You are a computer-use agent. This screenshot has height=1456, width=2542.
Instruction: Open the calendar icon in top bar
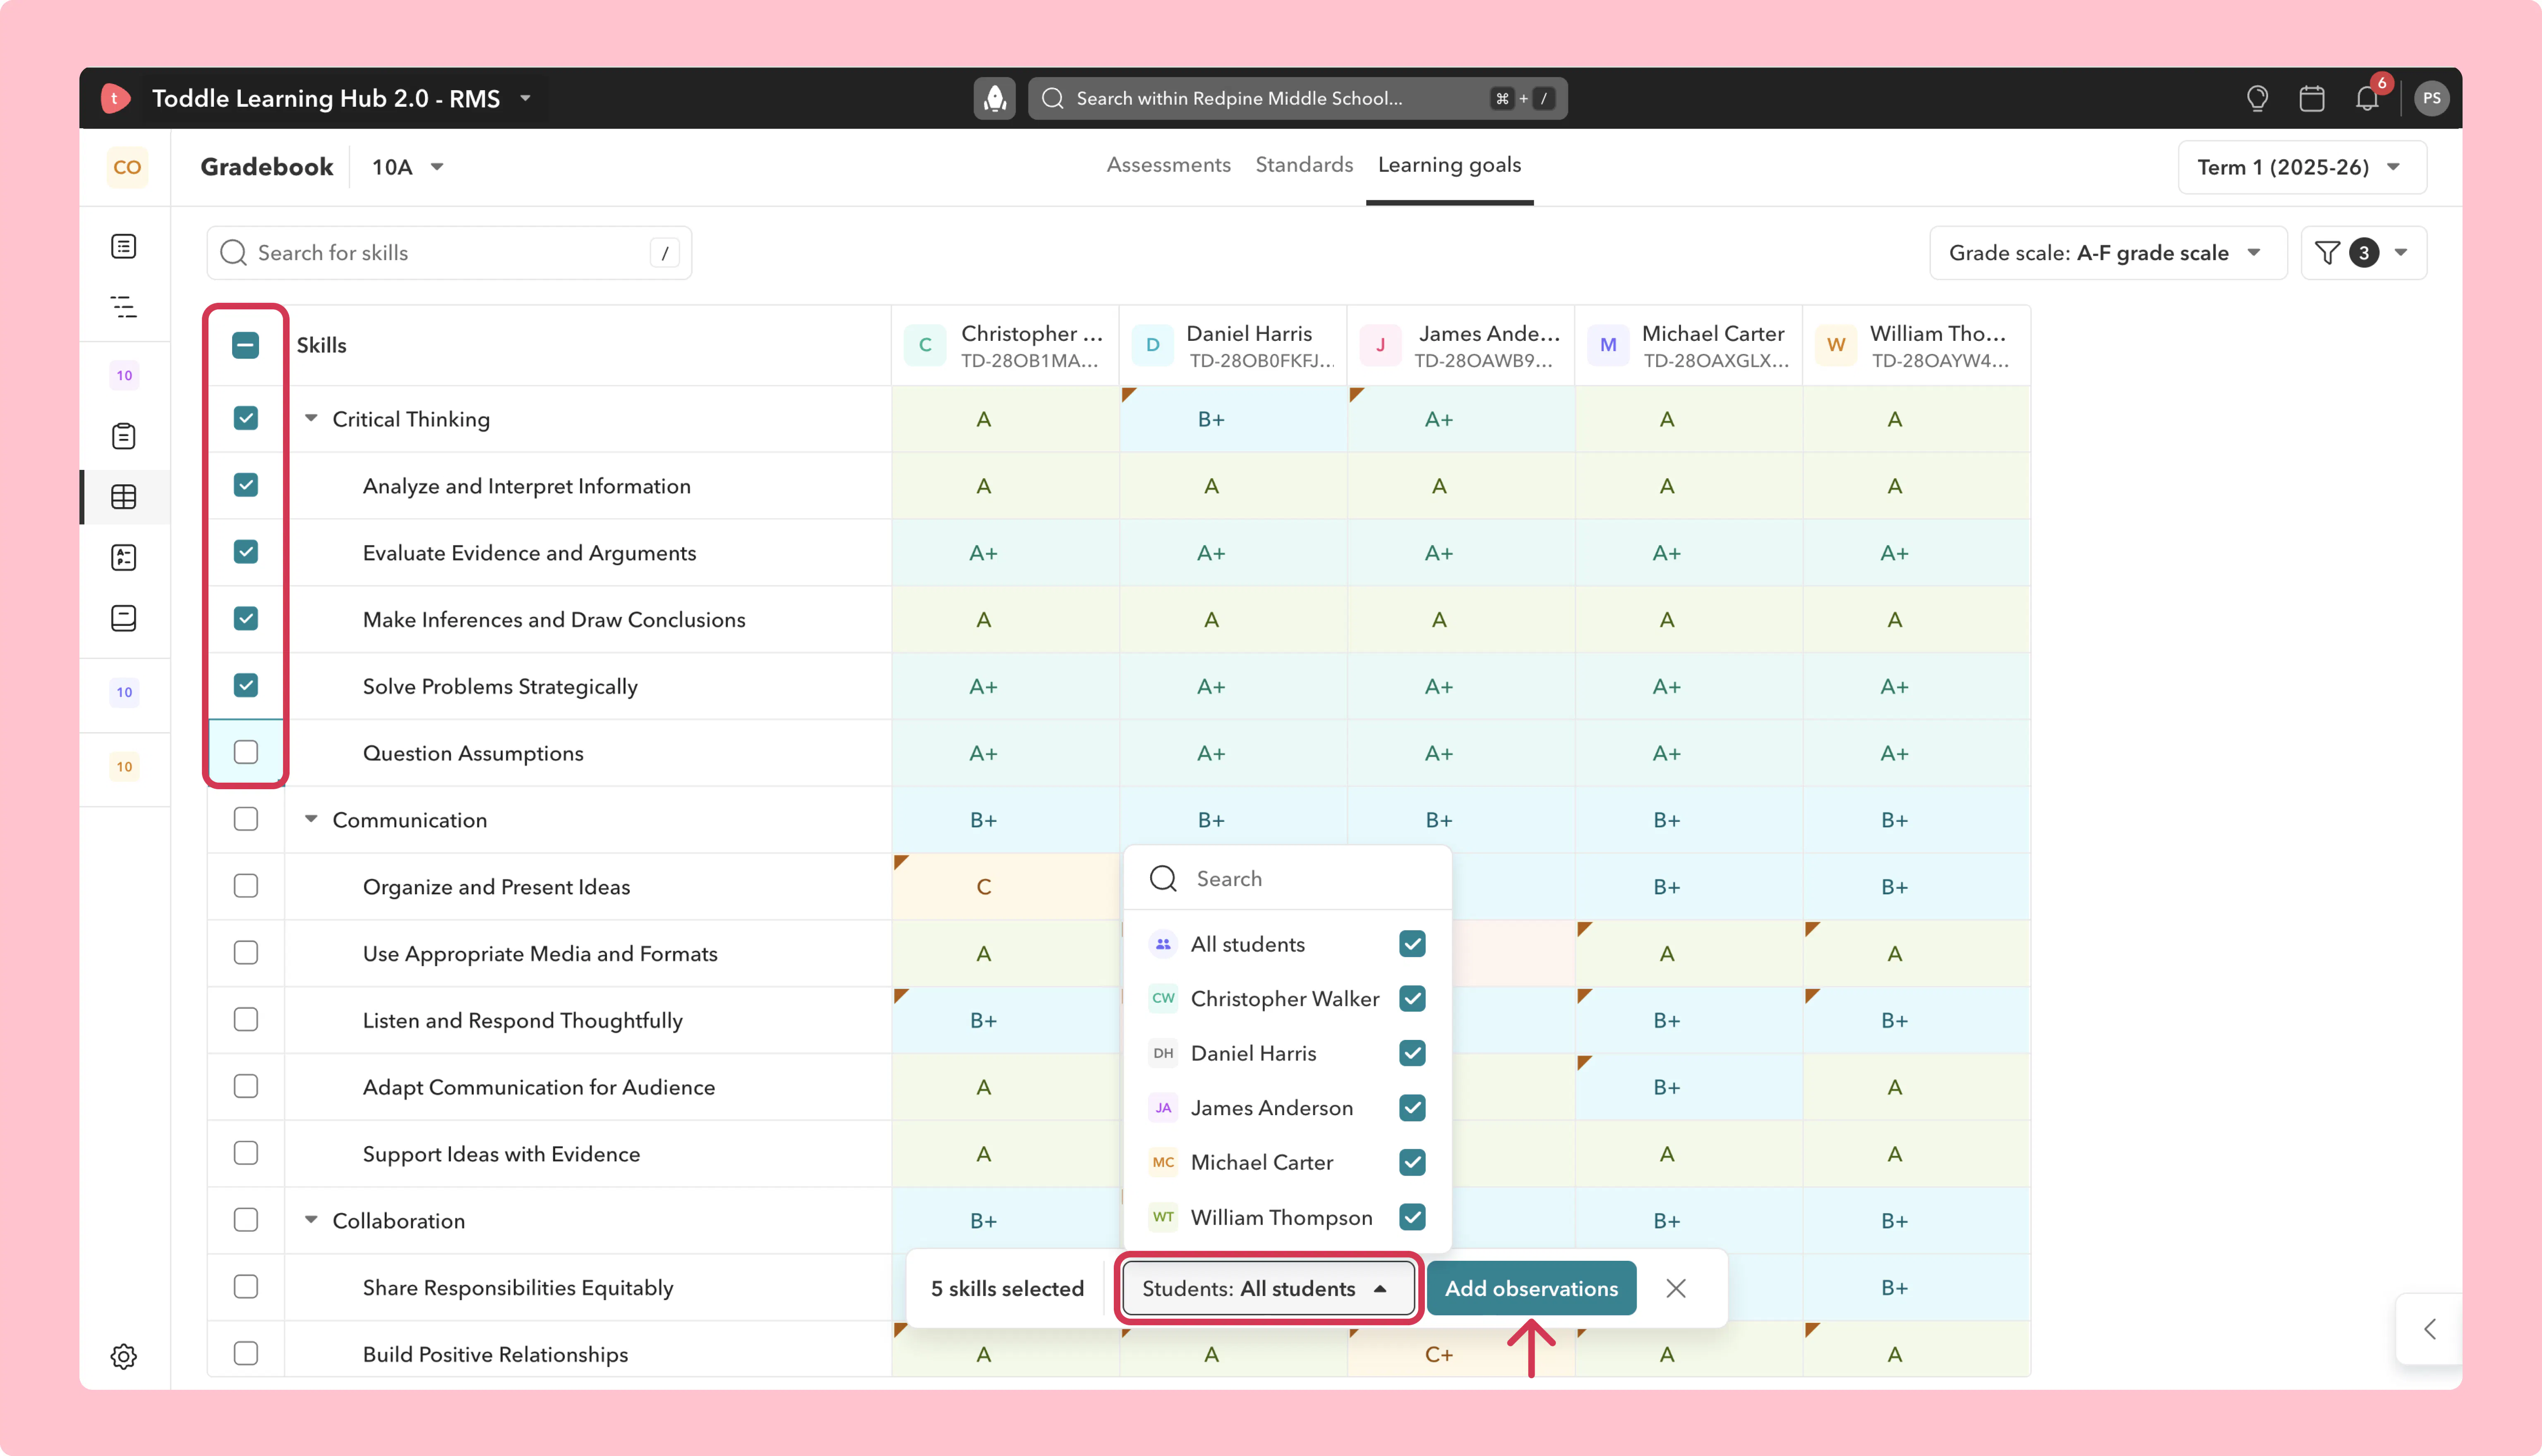[x=2312, y=98]
